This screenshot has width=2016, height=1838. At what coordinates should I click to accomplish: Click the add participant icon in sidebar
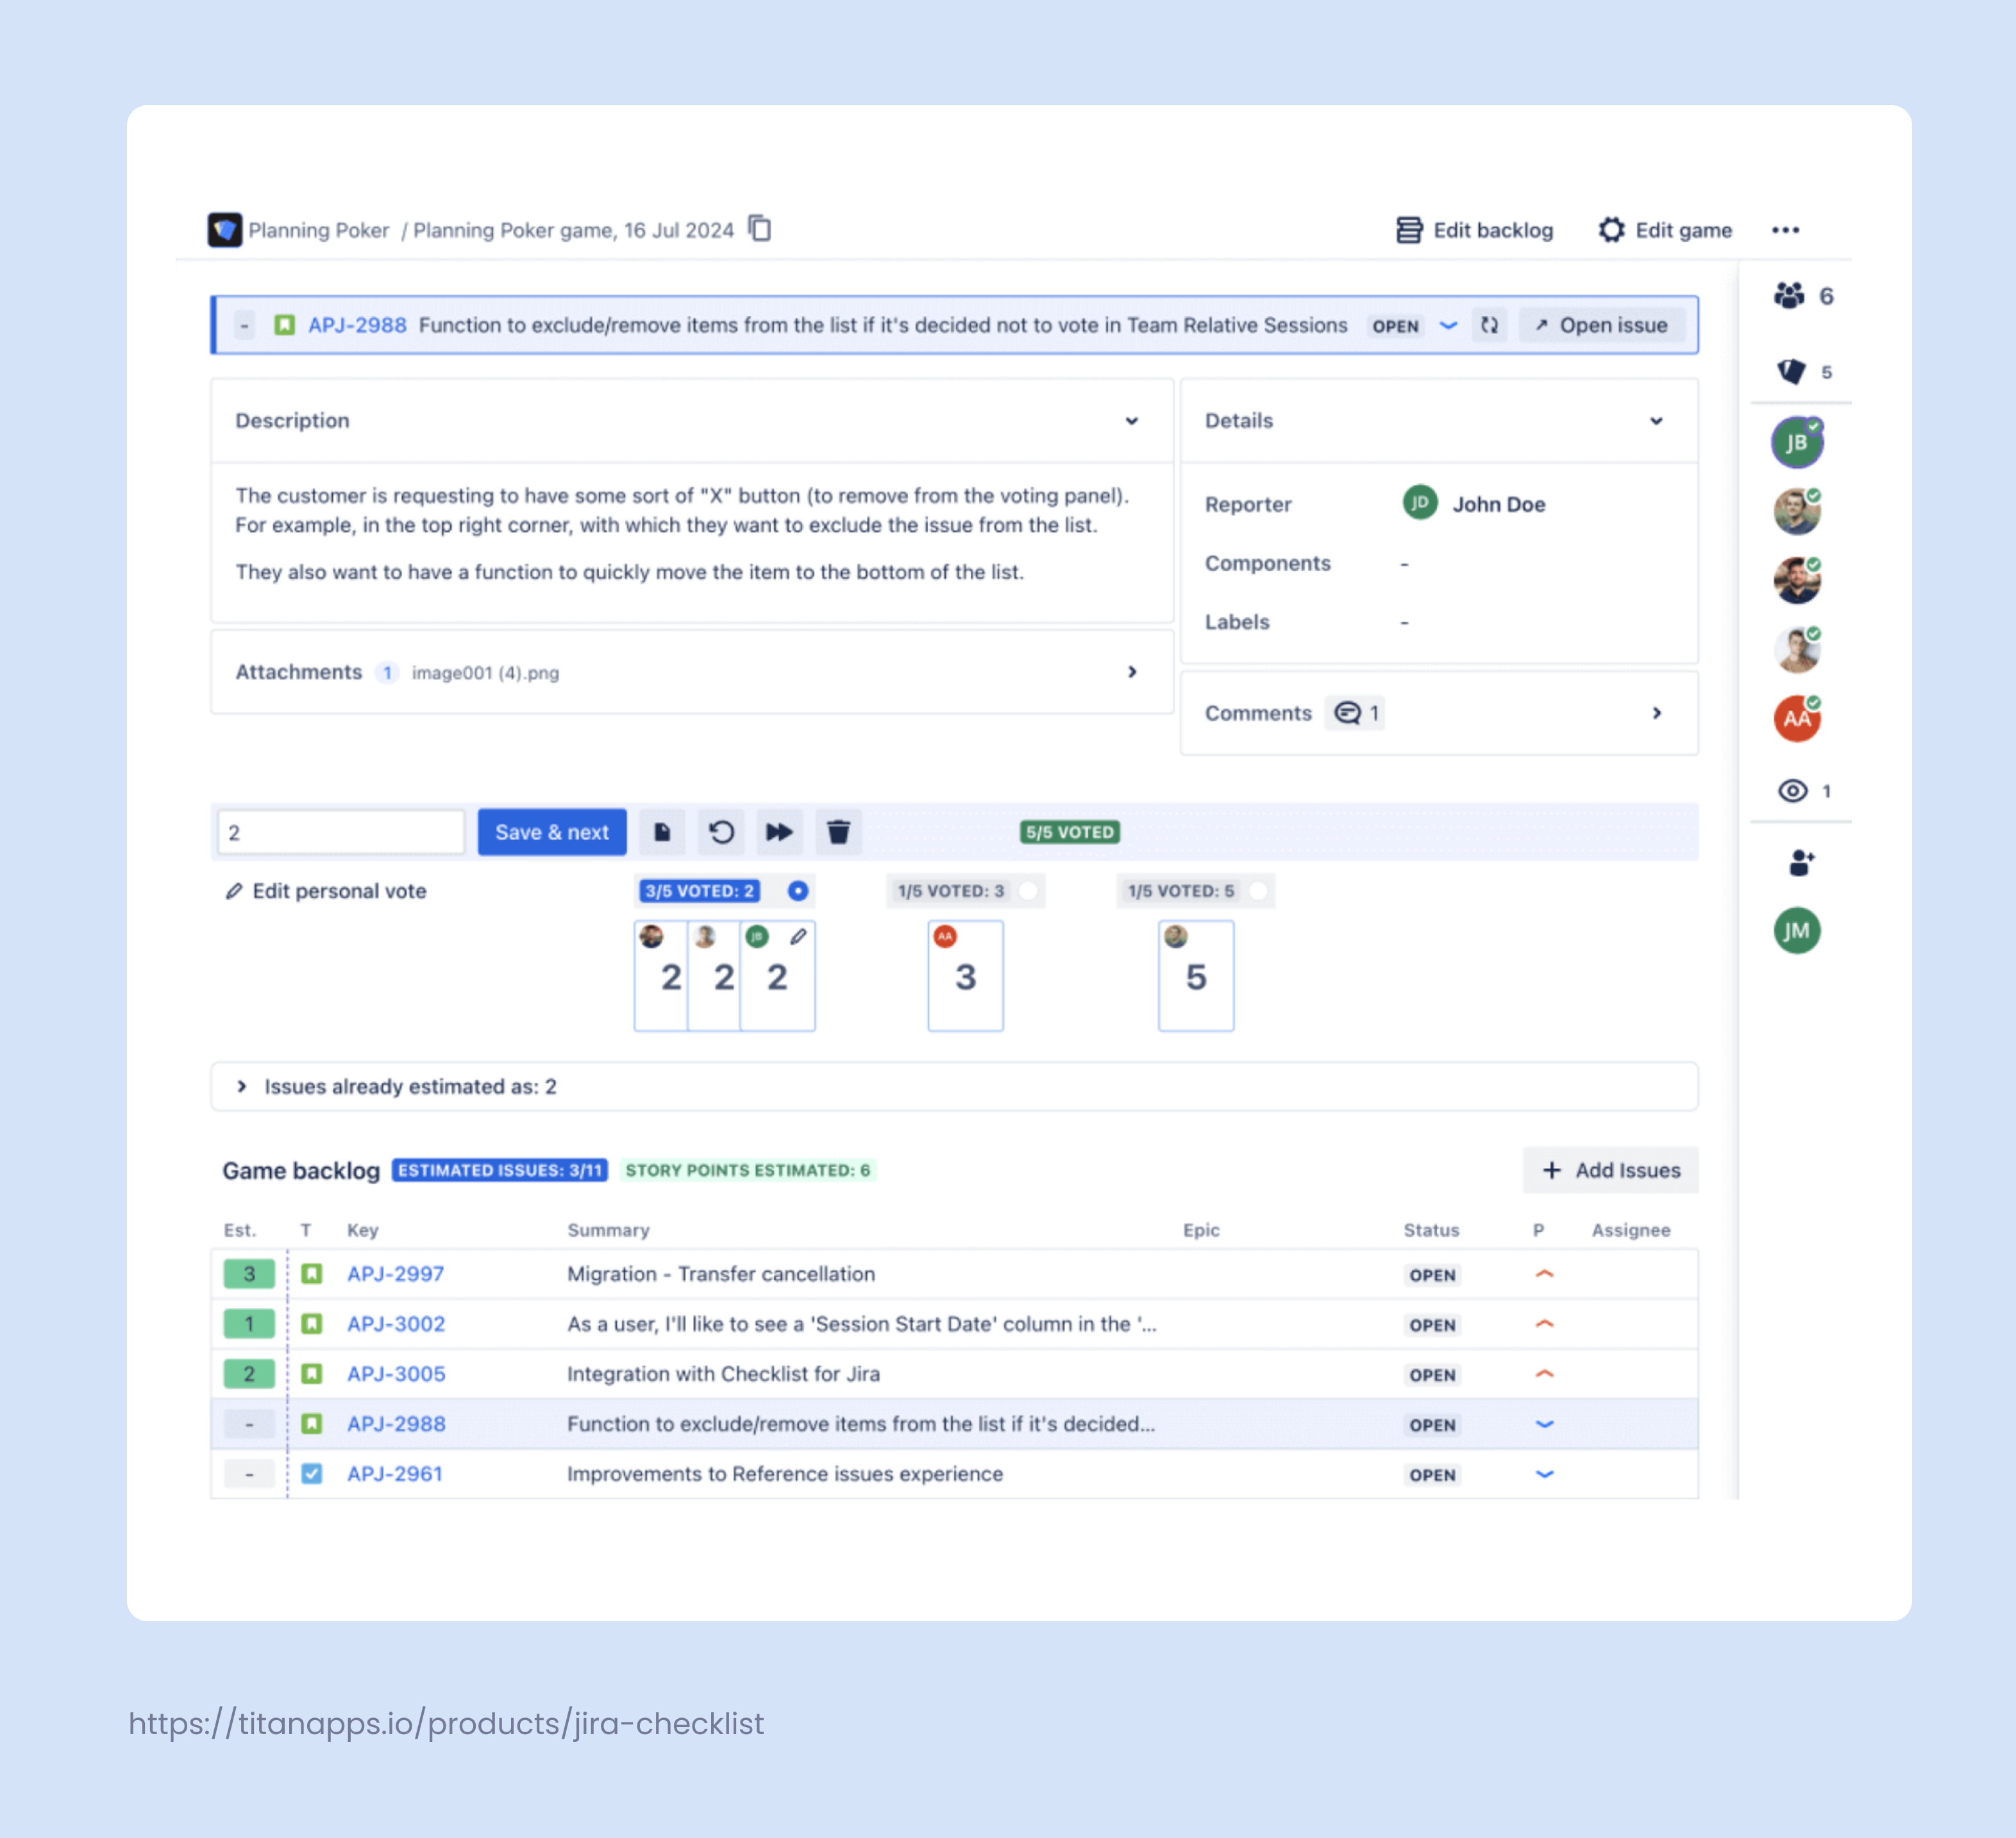coord(1800,862)
